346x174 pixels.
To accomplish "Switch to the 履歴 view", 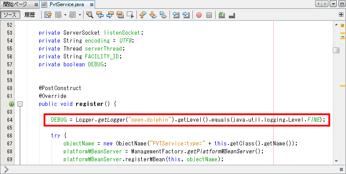I will (29, 15).
